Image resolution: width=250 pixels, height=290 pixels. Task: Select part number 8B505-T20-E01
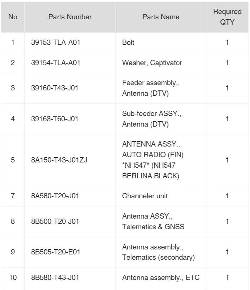(56, 252)
